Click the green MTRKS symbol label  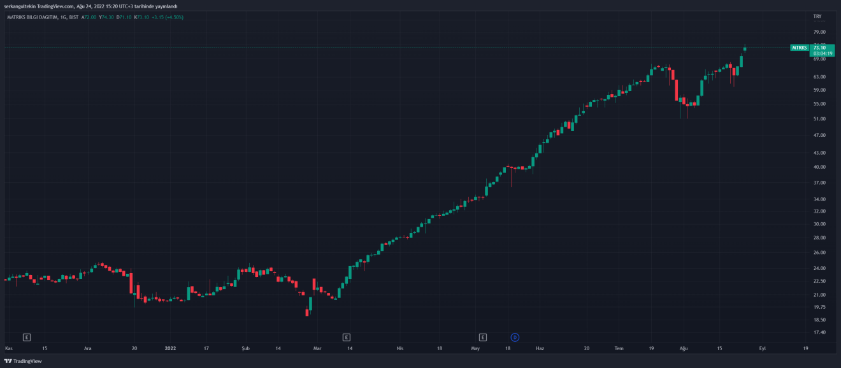(x=799, y=48)
